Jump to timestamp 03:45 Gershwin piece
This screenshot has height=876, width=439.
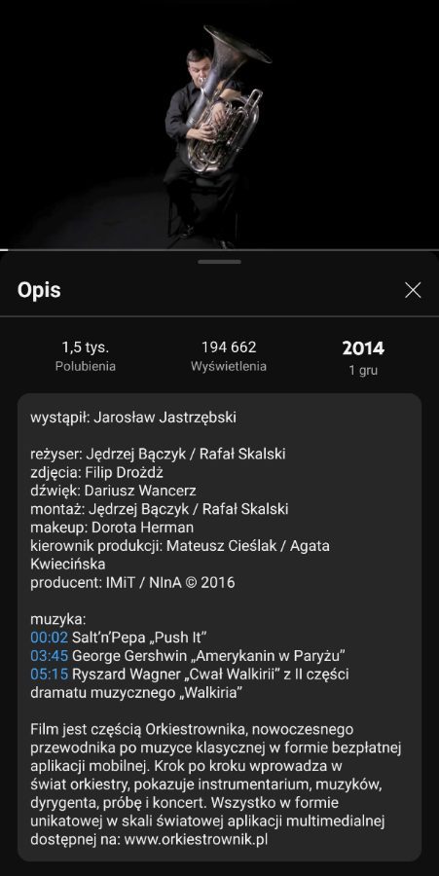click(49, 655)
